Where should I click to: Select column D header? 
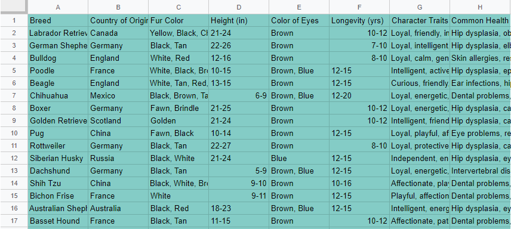239,7
